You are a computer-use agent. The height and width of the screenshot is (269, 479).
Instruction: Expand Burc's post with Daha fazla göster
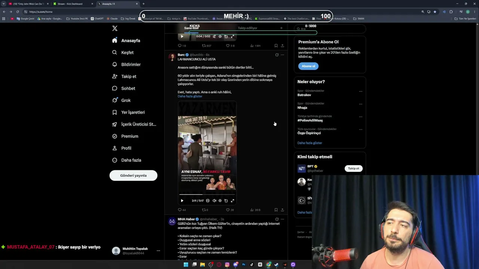(x=190, y=96)
